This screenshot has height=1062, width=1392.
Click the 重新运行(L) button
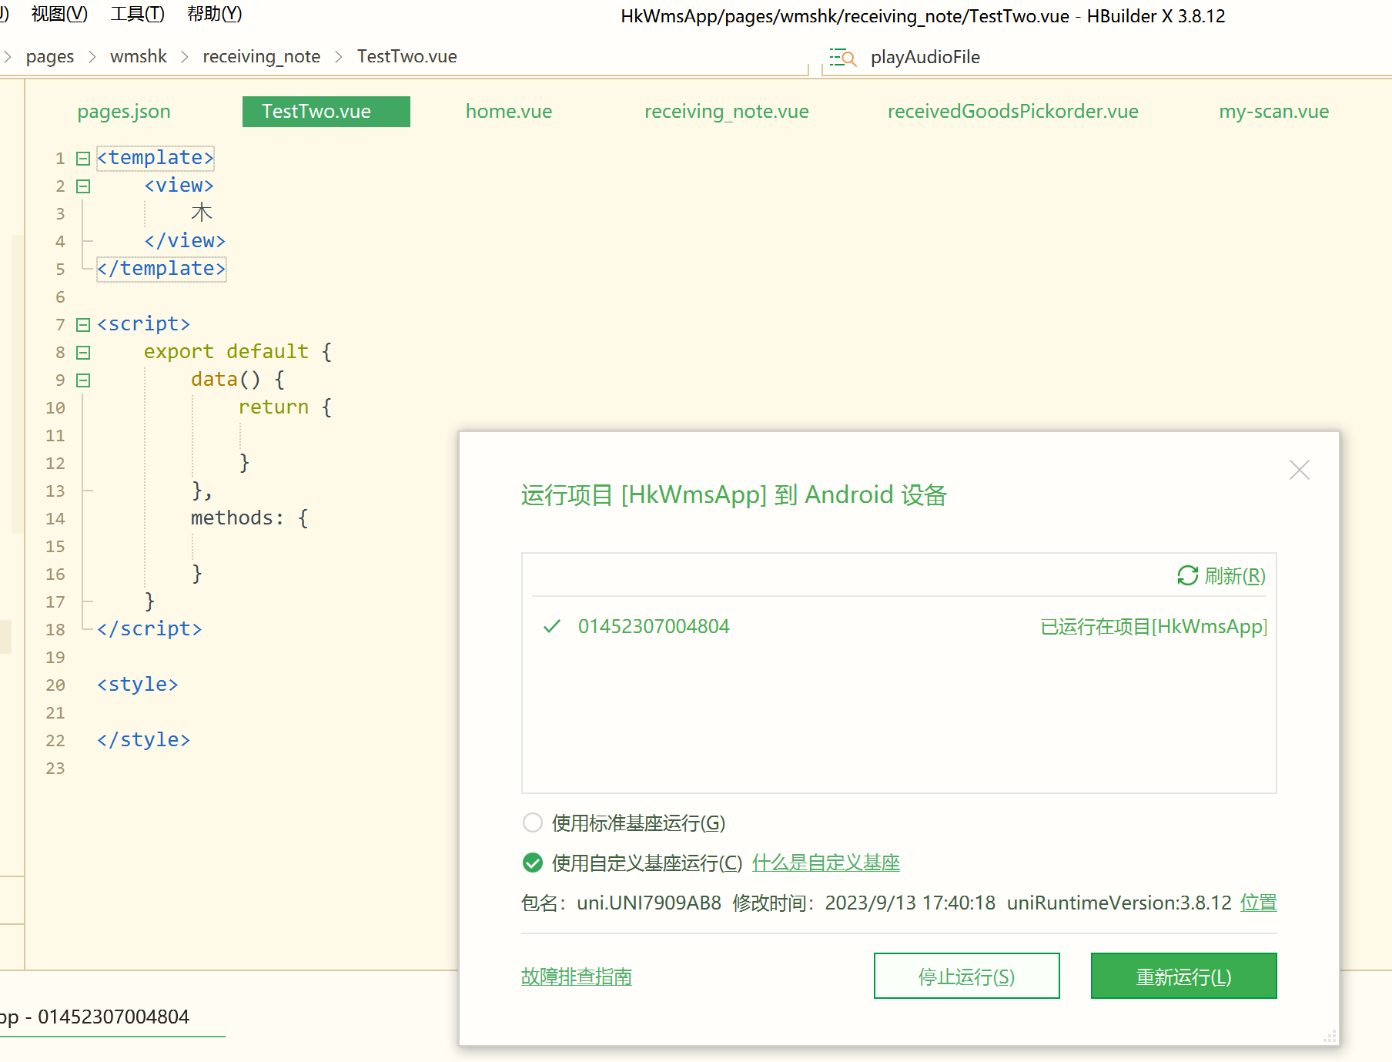click(x=1183, y=976)
